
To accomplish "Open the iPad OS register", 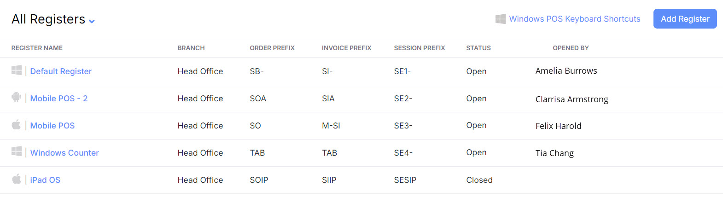I will [x=45, y=180].
